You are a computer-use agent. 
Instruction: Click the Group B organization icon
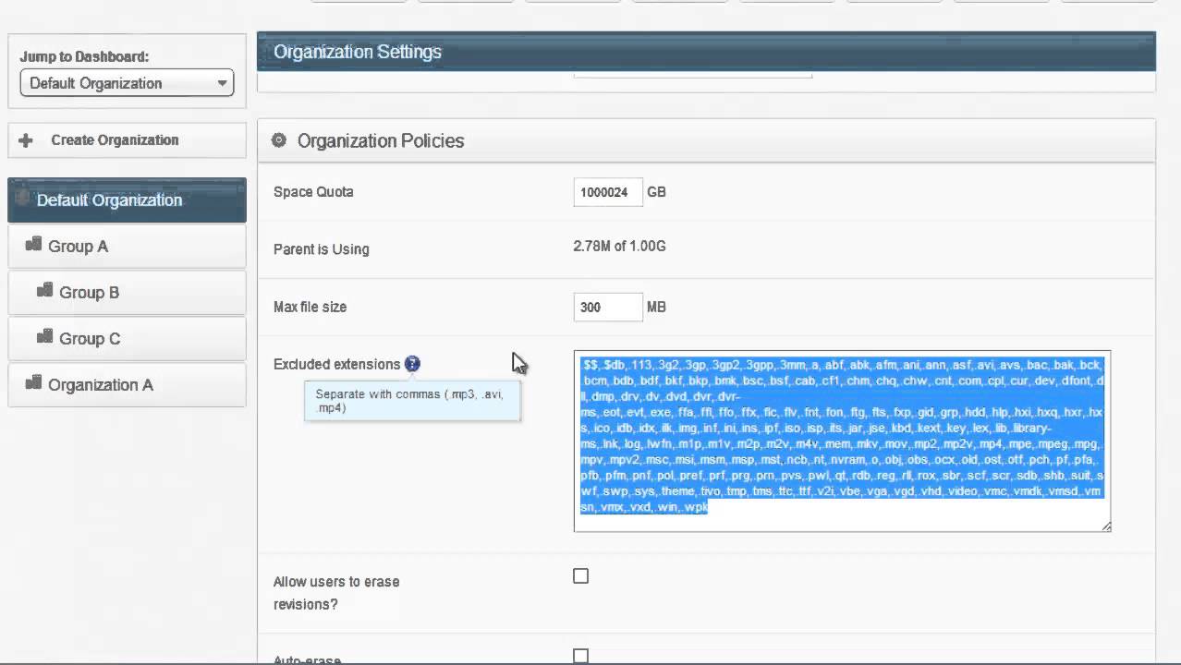44,291
